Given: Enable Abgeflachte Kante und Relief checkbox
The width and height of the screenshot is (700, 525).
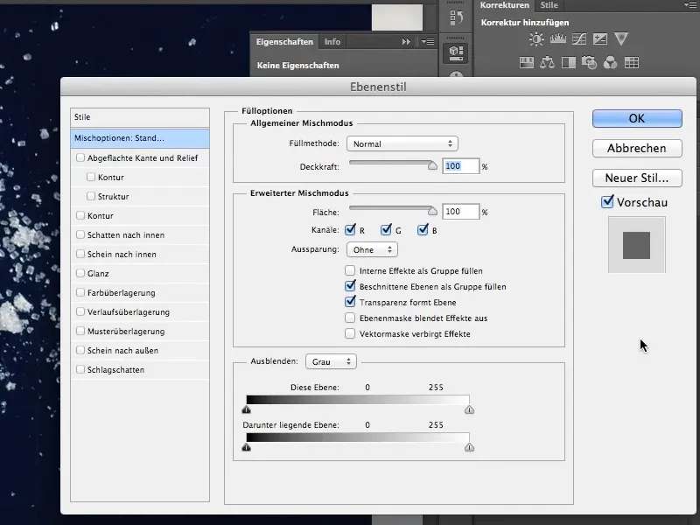Looking at the screenshot, I should click(x=80, y=157).
